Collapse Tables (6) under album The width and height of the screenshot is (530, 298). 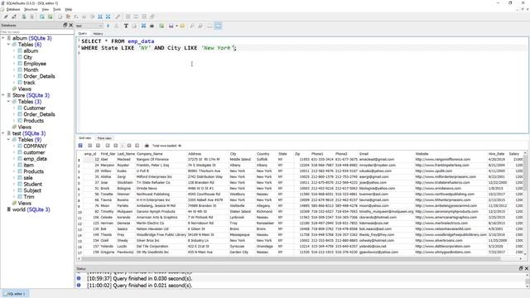(x=8, y=45)
